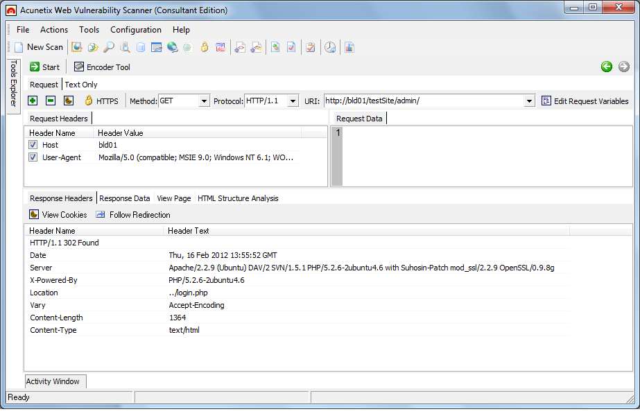Open the HTTP Editor toolbar icon
The width and height of the screenshot is (640, 416).
pyautogui.click(x=156, y=47)
